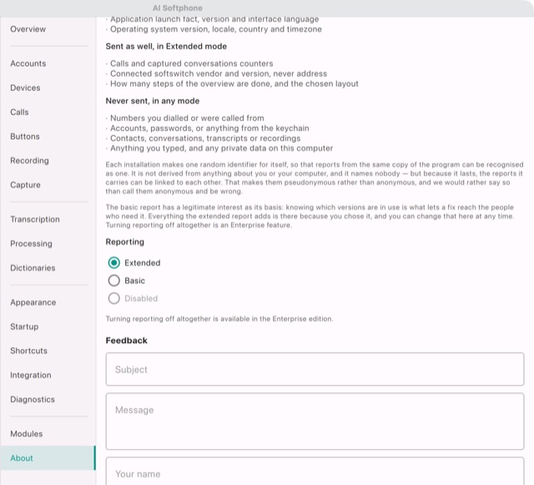Click the 'Sent as well, in Extended mode' heading
534x485 pixels.
pos(166,47)
